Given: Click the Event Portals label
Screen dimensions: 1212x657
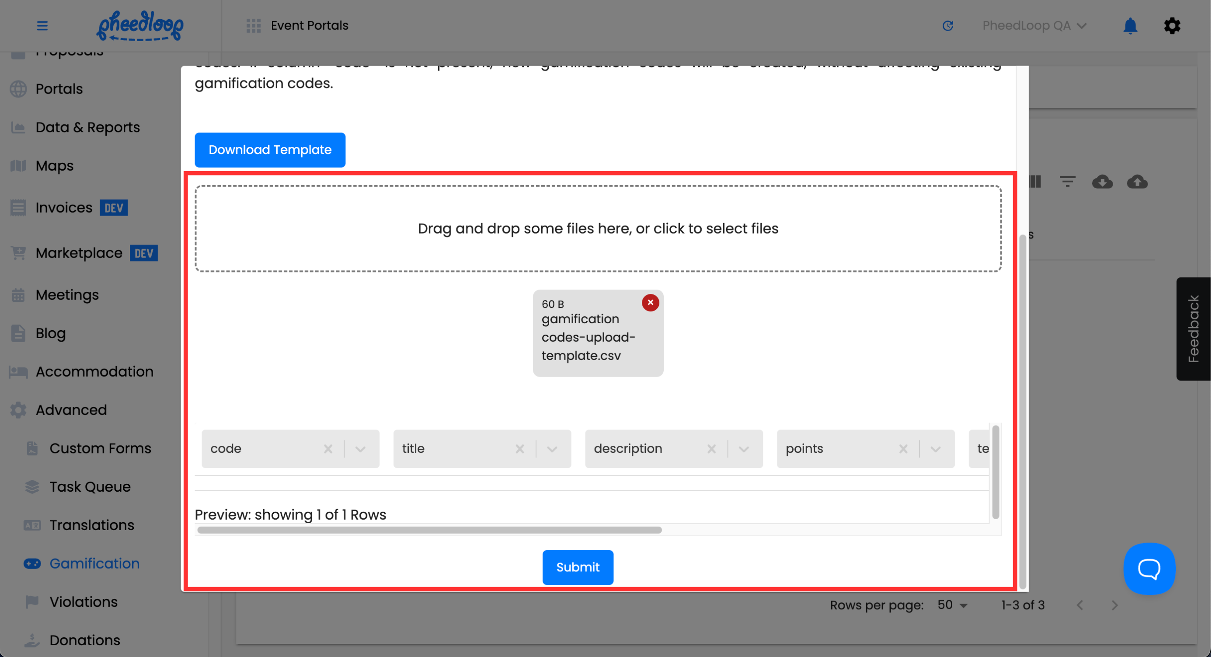Looking at the screenshot, I should [x=310, y=25].
